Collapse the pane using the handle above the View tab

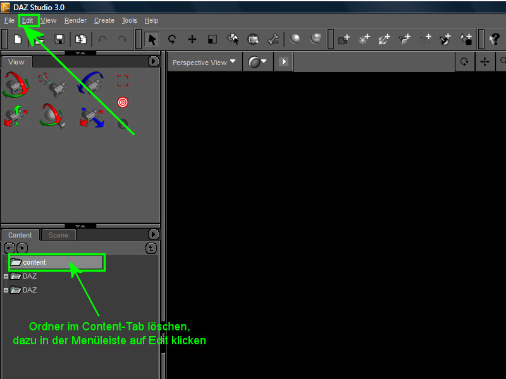(80, 53)
